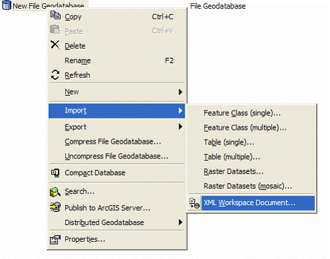Viewport: 330px width, 259px height.
Task: Expand the Export submenu arrow
Action: pyautogui.click(x=181, y=127)
